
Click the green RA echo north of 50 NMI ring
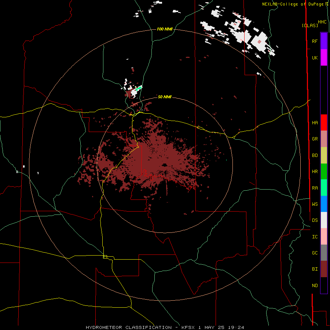tap(139, 88)
